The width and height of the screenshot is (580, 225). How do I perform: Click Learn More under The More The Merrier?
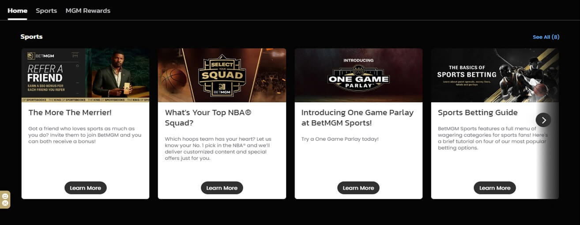85,188
